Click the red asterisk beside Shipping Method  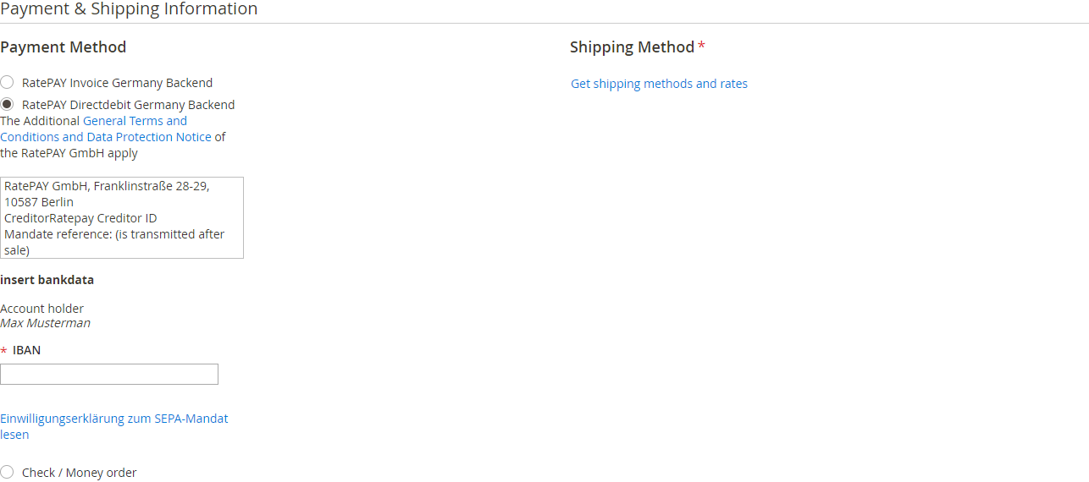(x=701, y=47)
